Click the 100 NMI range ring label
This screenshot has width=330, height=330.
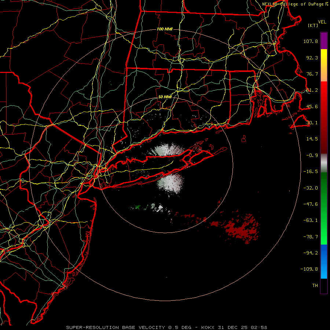click(x=165, y=29)
